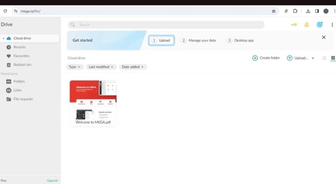Click Create folder
Viewport: 336px width, 184px height.
[x=266, y=58]
